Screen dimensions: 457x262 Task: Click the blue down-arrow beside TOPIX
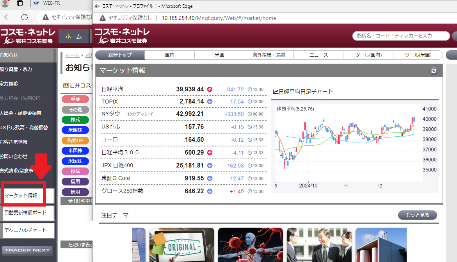(x=210, y=102)
